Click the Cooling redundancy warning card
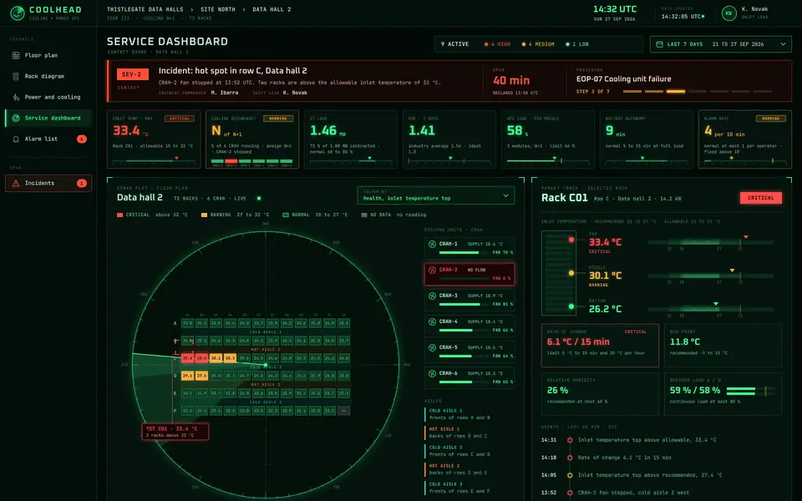This screenshot has height=501, width=802. [x=252, y=139]
